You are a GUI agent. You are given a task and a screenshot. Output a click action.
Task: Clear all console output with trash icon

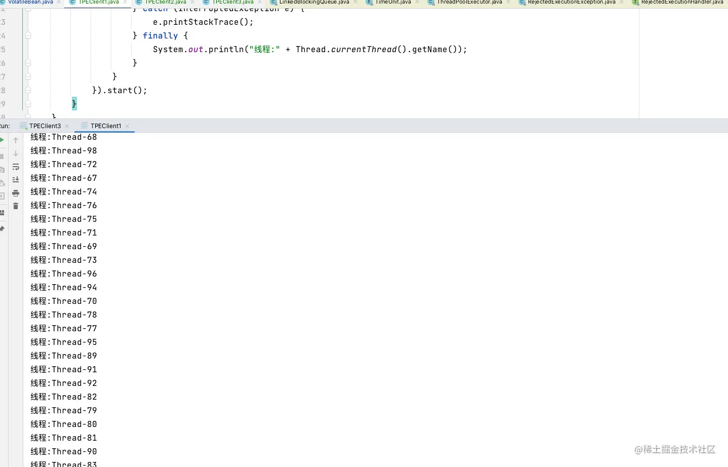pyautogui.click(x=16, y=206)
